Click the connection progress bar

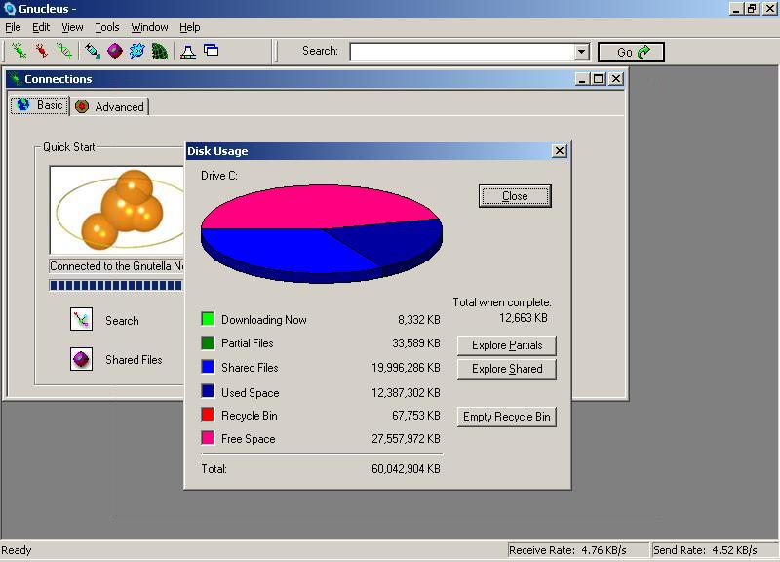click(x=116, y=285)
